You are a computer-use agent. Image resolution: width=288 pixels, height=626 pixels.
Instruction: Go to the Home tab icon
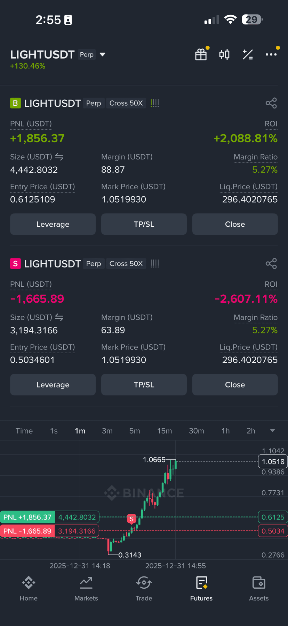[x=29, y=583]
